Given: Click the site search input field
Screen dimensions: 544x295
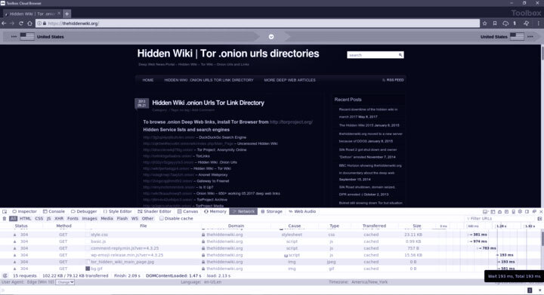Looking at the screenshot, I should tap(372, 55).
